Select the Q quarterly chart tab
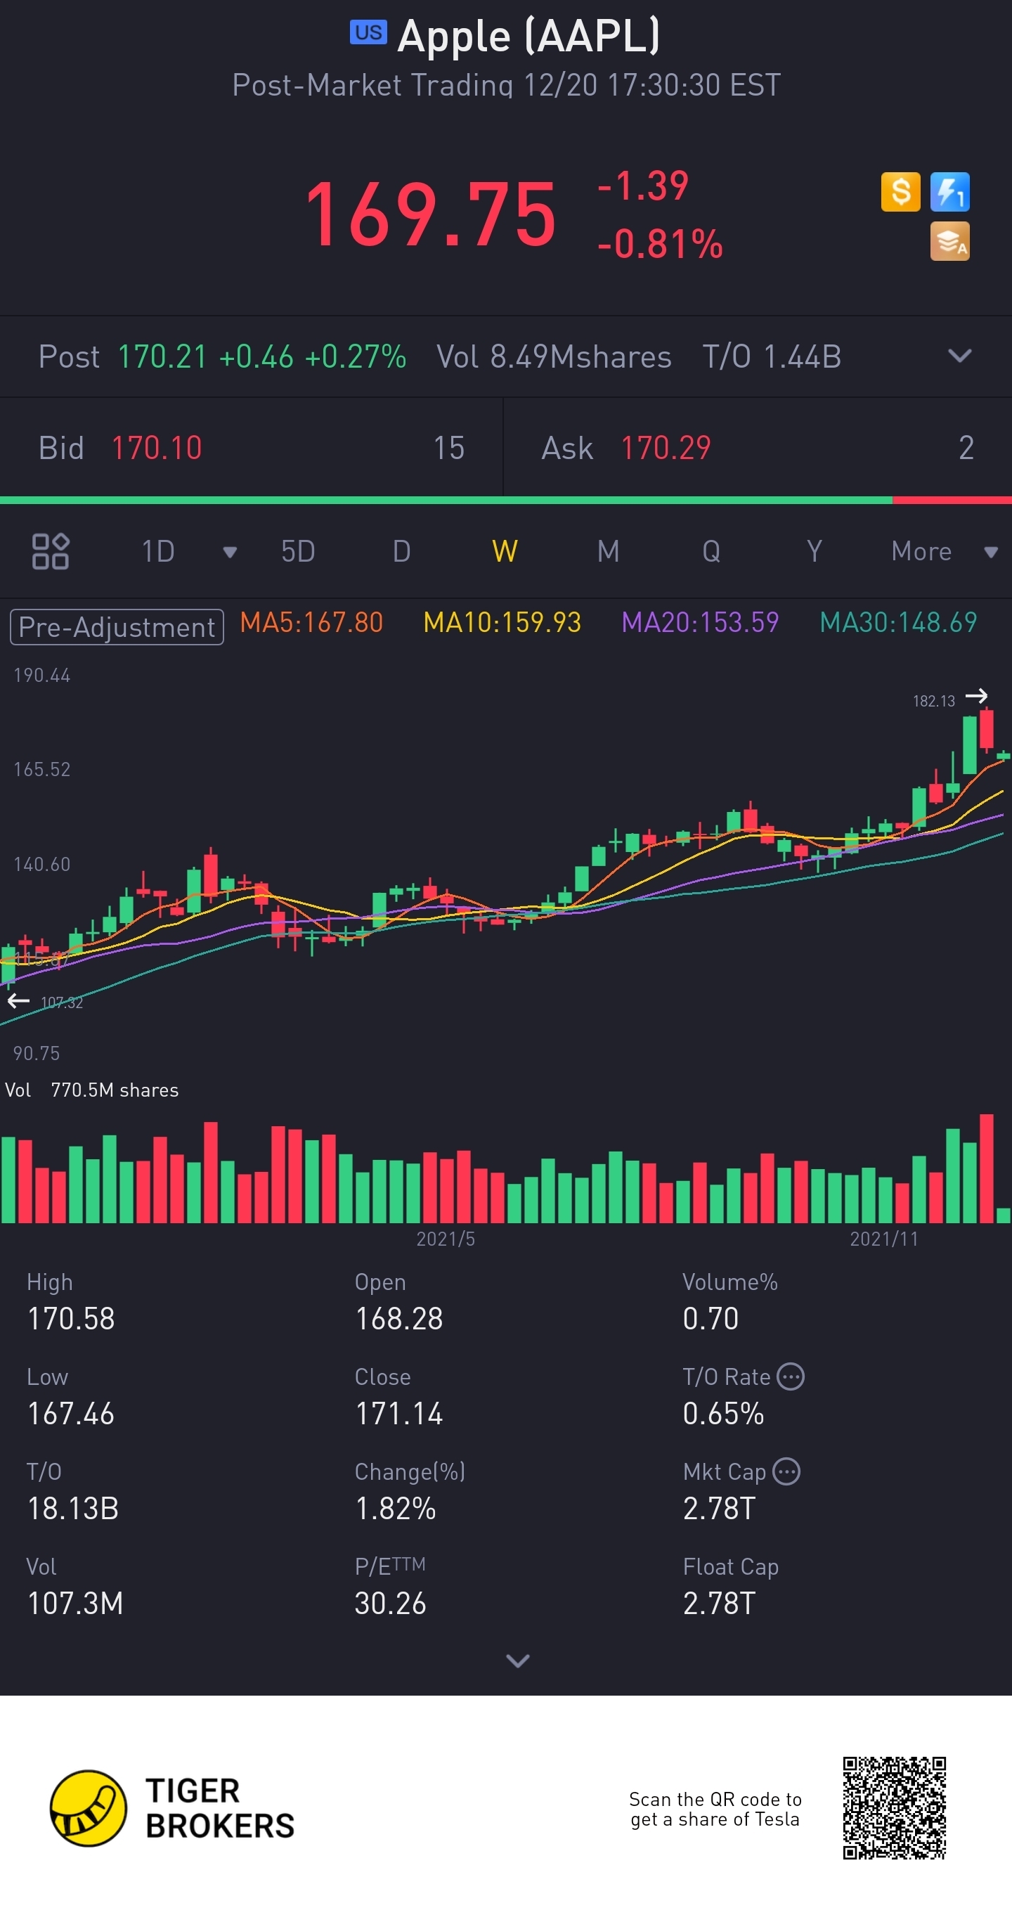The image size is (1012, 1922). coord(711,551)
